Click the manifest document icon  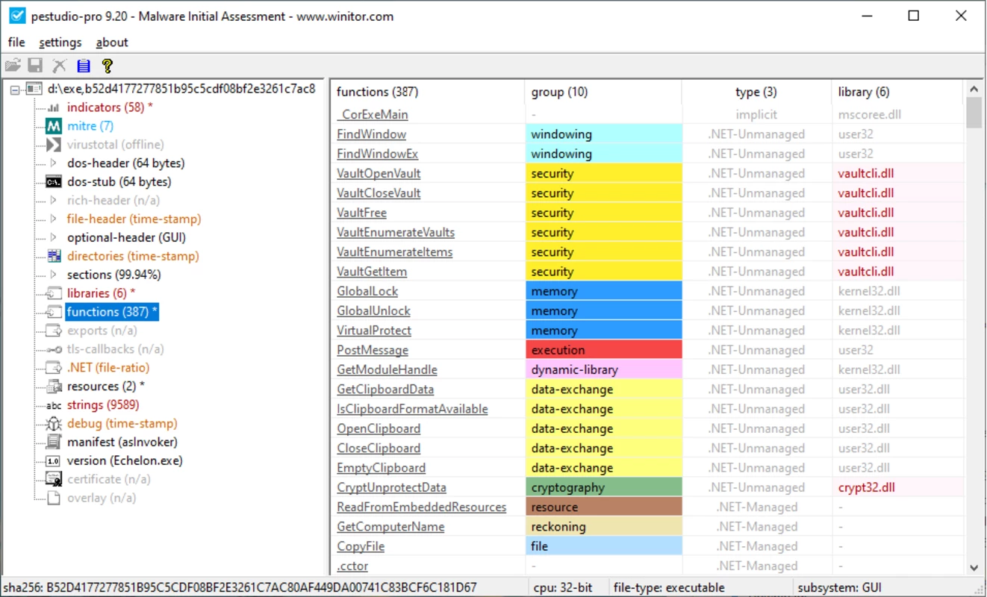pyautogui.click(x=54, y=443)
